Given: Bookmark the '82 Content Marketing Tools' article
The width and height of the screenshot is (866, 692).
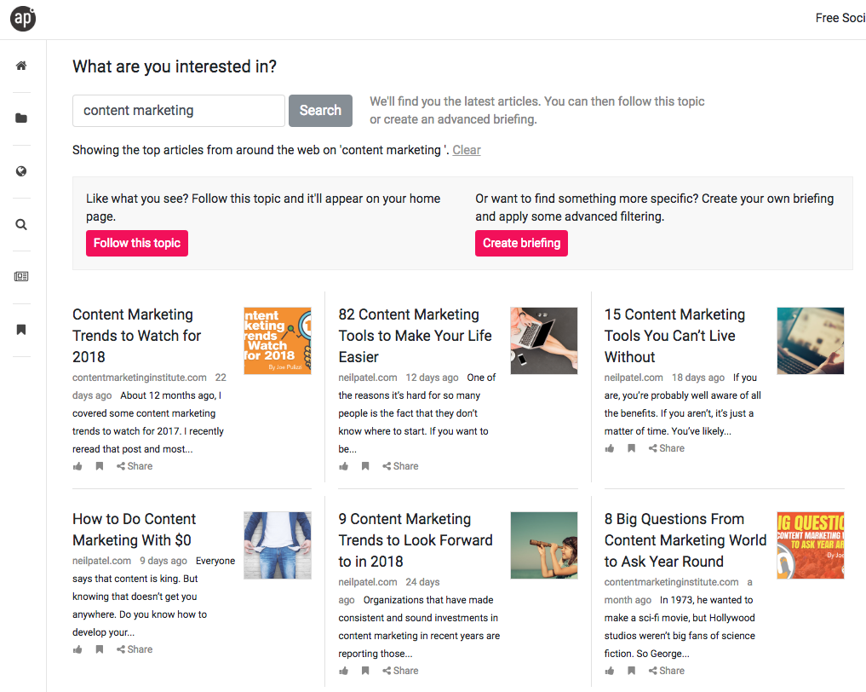Looking at the screenshot, I should click(x=365, y=466).
